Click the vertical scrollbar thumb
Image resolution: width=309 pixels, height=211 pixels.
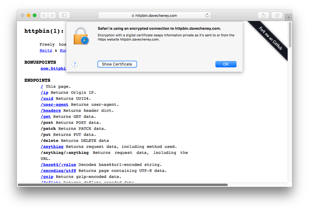290,35
